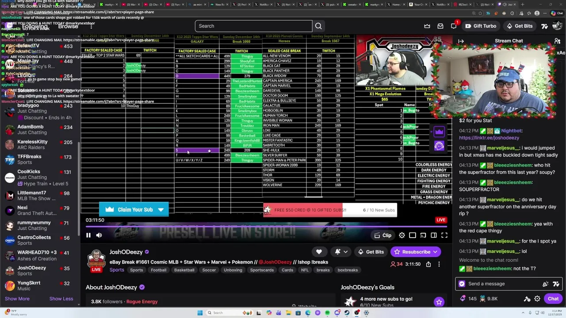Select the Soccer tag
This screenshot has height=318, width=566.
(x=209, y=270)
